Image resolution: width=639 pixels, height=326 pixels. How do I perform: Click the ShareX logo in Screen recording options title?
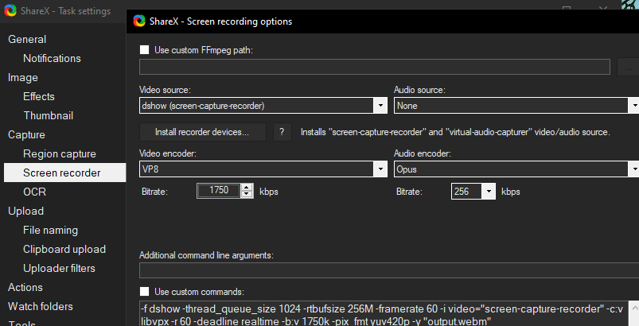pyautogui.click(x=139, y=21)
